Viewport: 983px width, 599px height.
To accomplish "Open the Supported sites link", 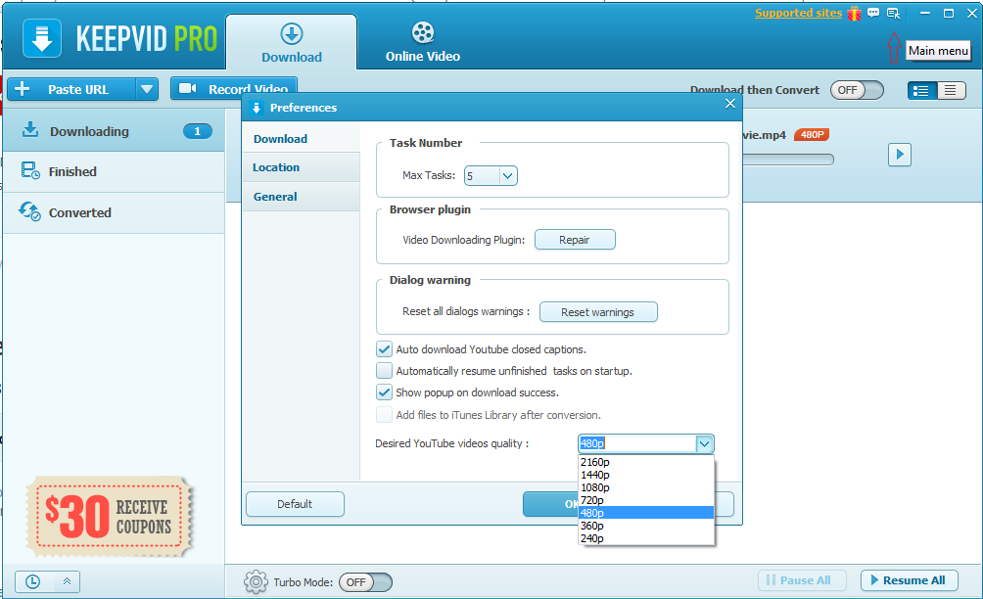I will click(x=798, y=13).
